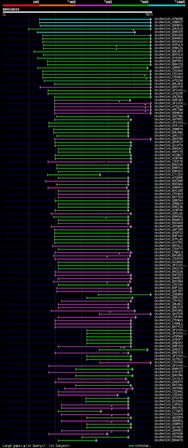Viewport: 188px width, 448px height.
Task: Select the UniRef100_C0P3P0 label
Action: point(169,317)
